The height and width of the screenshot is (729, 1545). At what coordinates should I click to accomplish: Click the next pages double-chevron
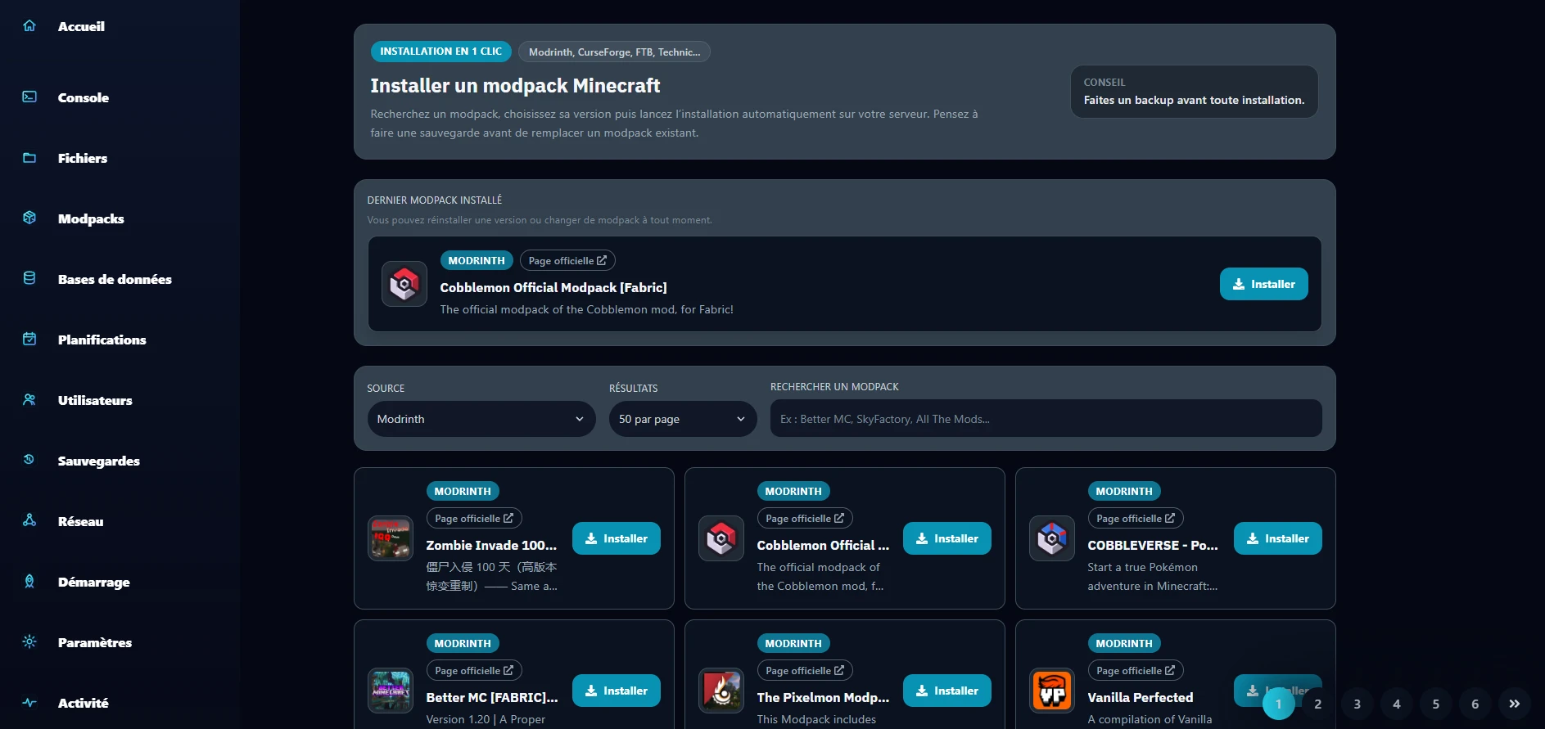[1514, 704]
